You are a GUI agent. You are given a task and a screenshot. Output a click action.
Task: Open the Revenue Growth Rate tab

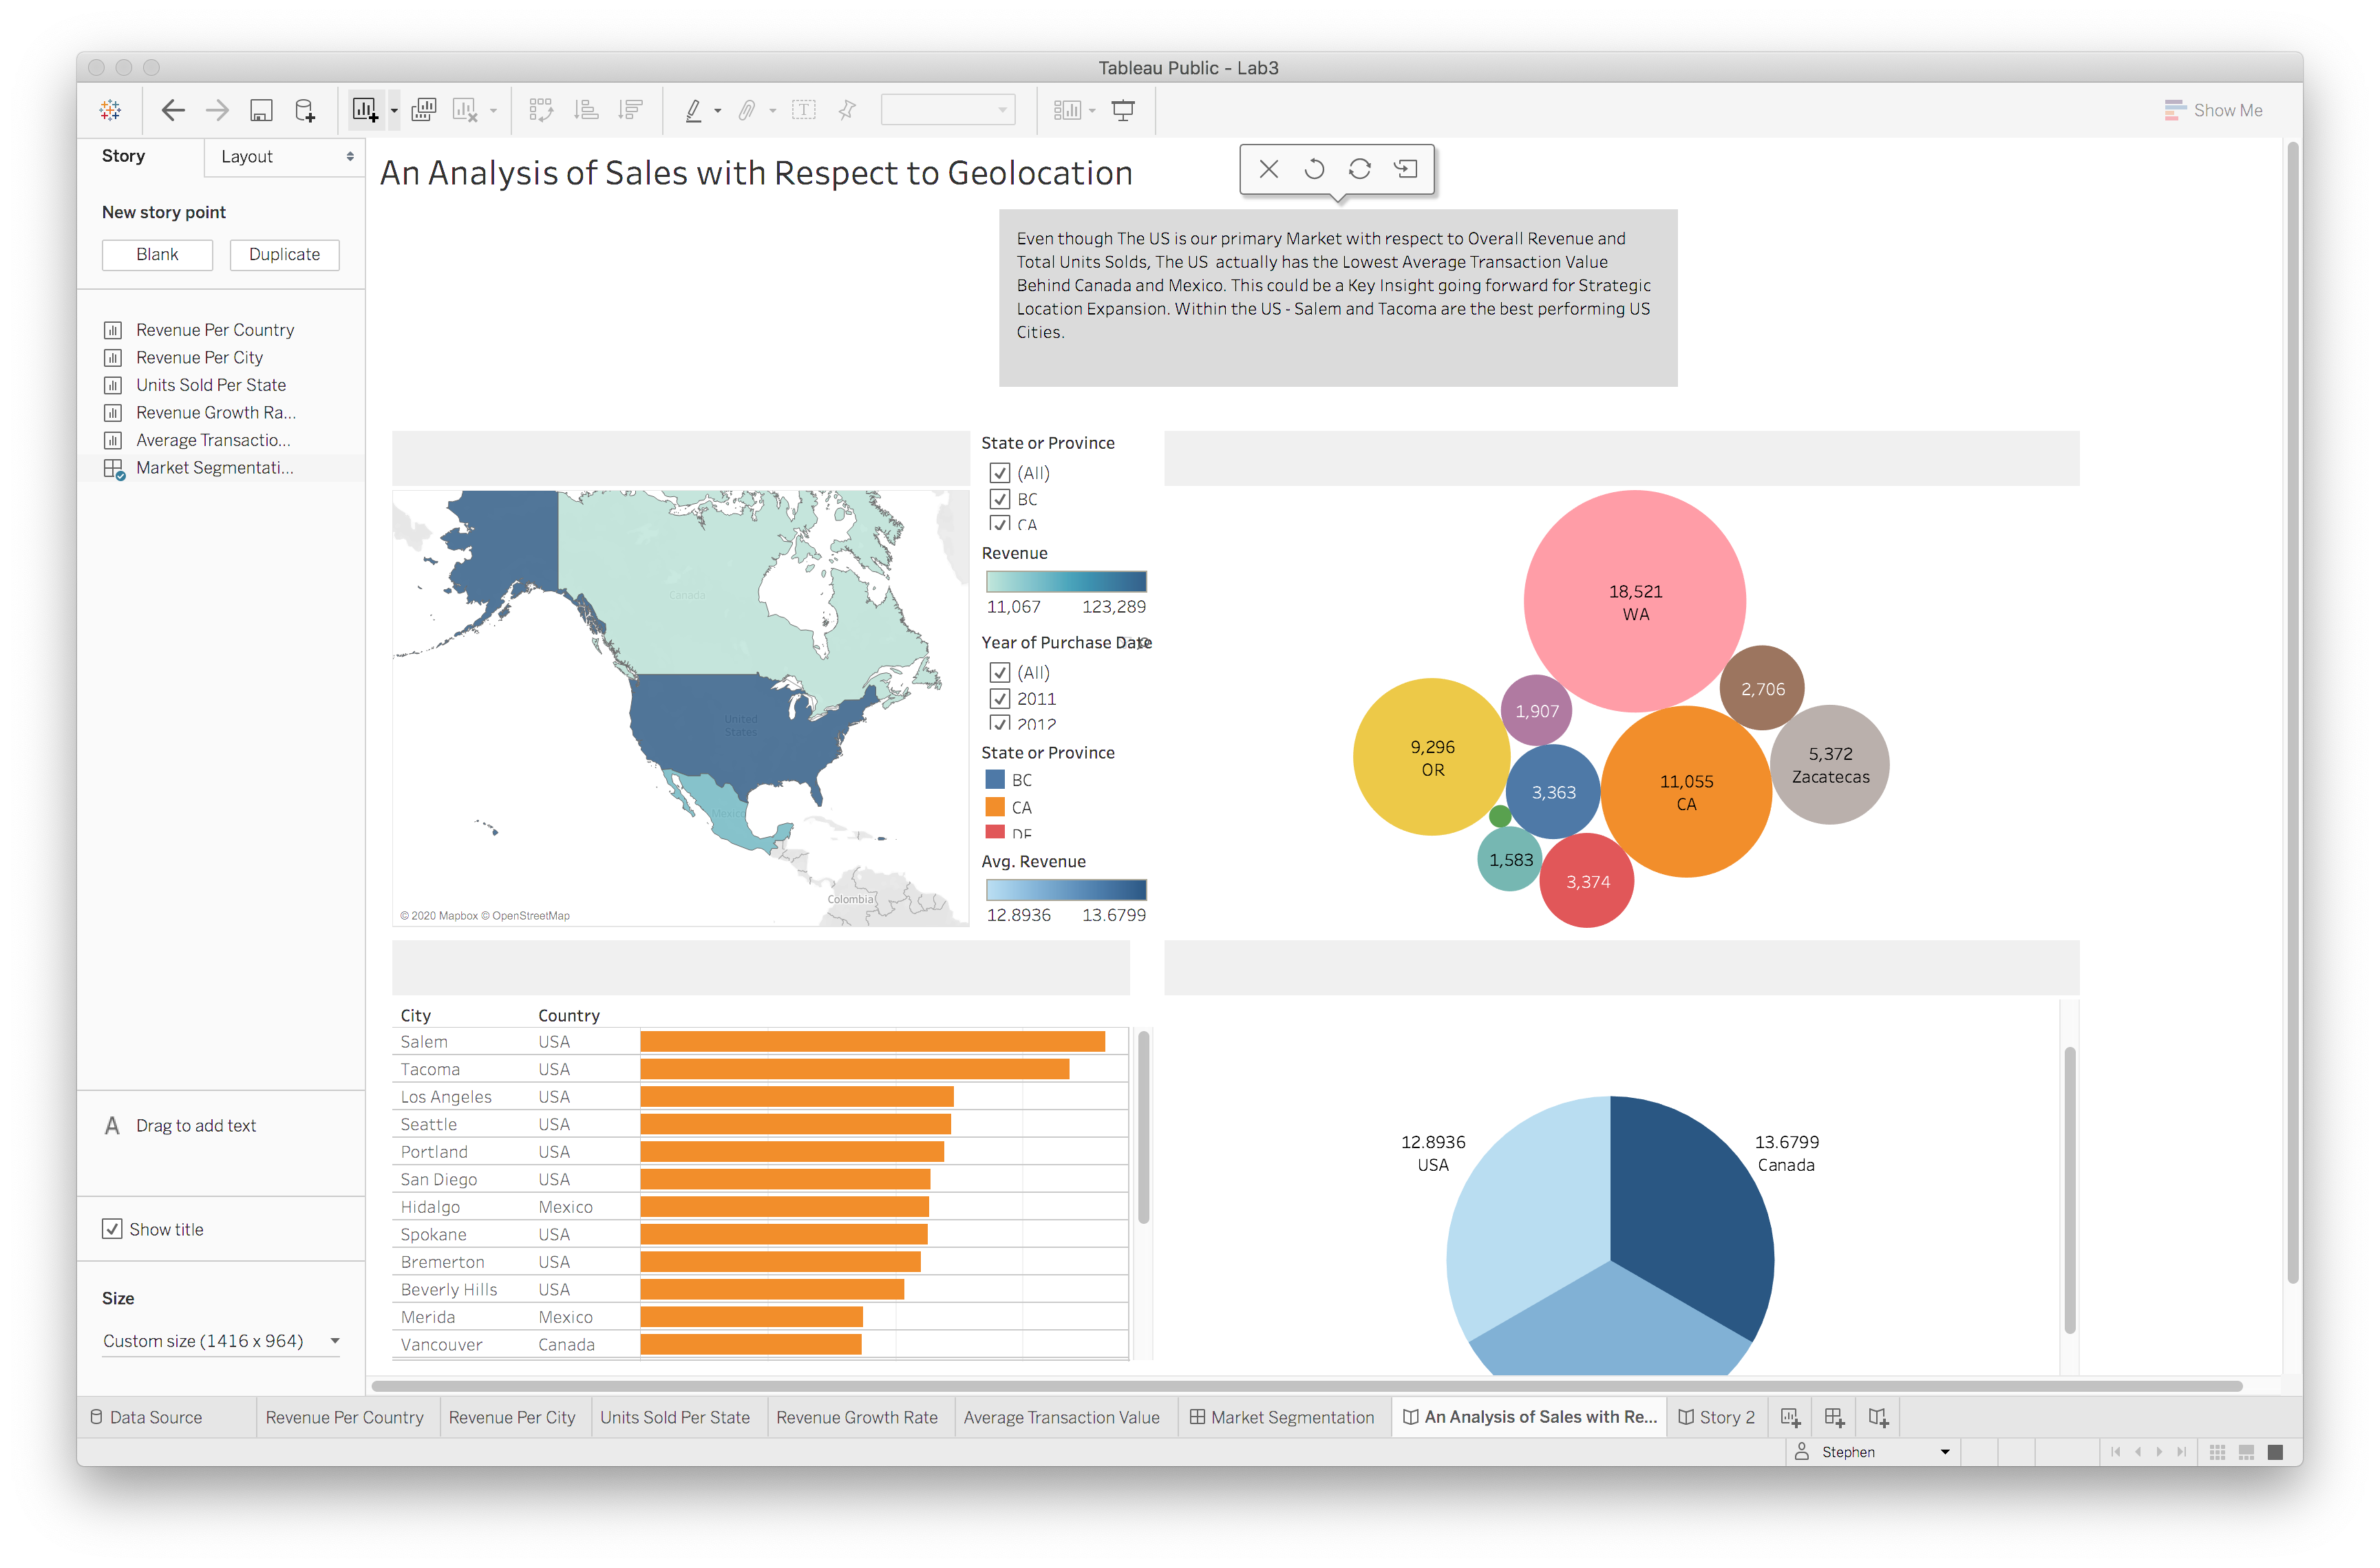[x=857, y=1417]
